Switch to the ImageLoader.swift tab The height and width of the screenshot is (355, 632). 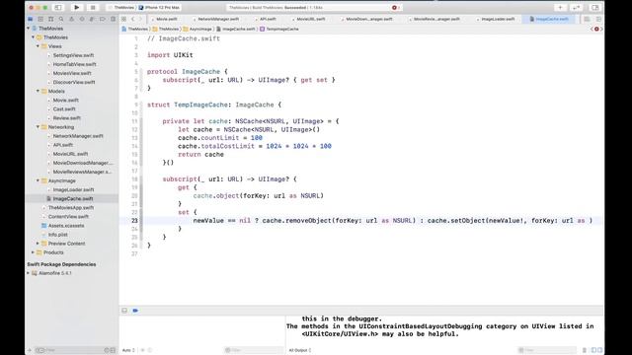[498, 19]
